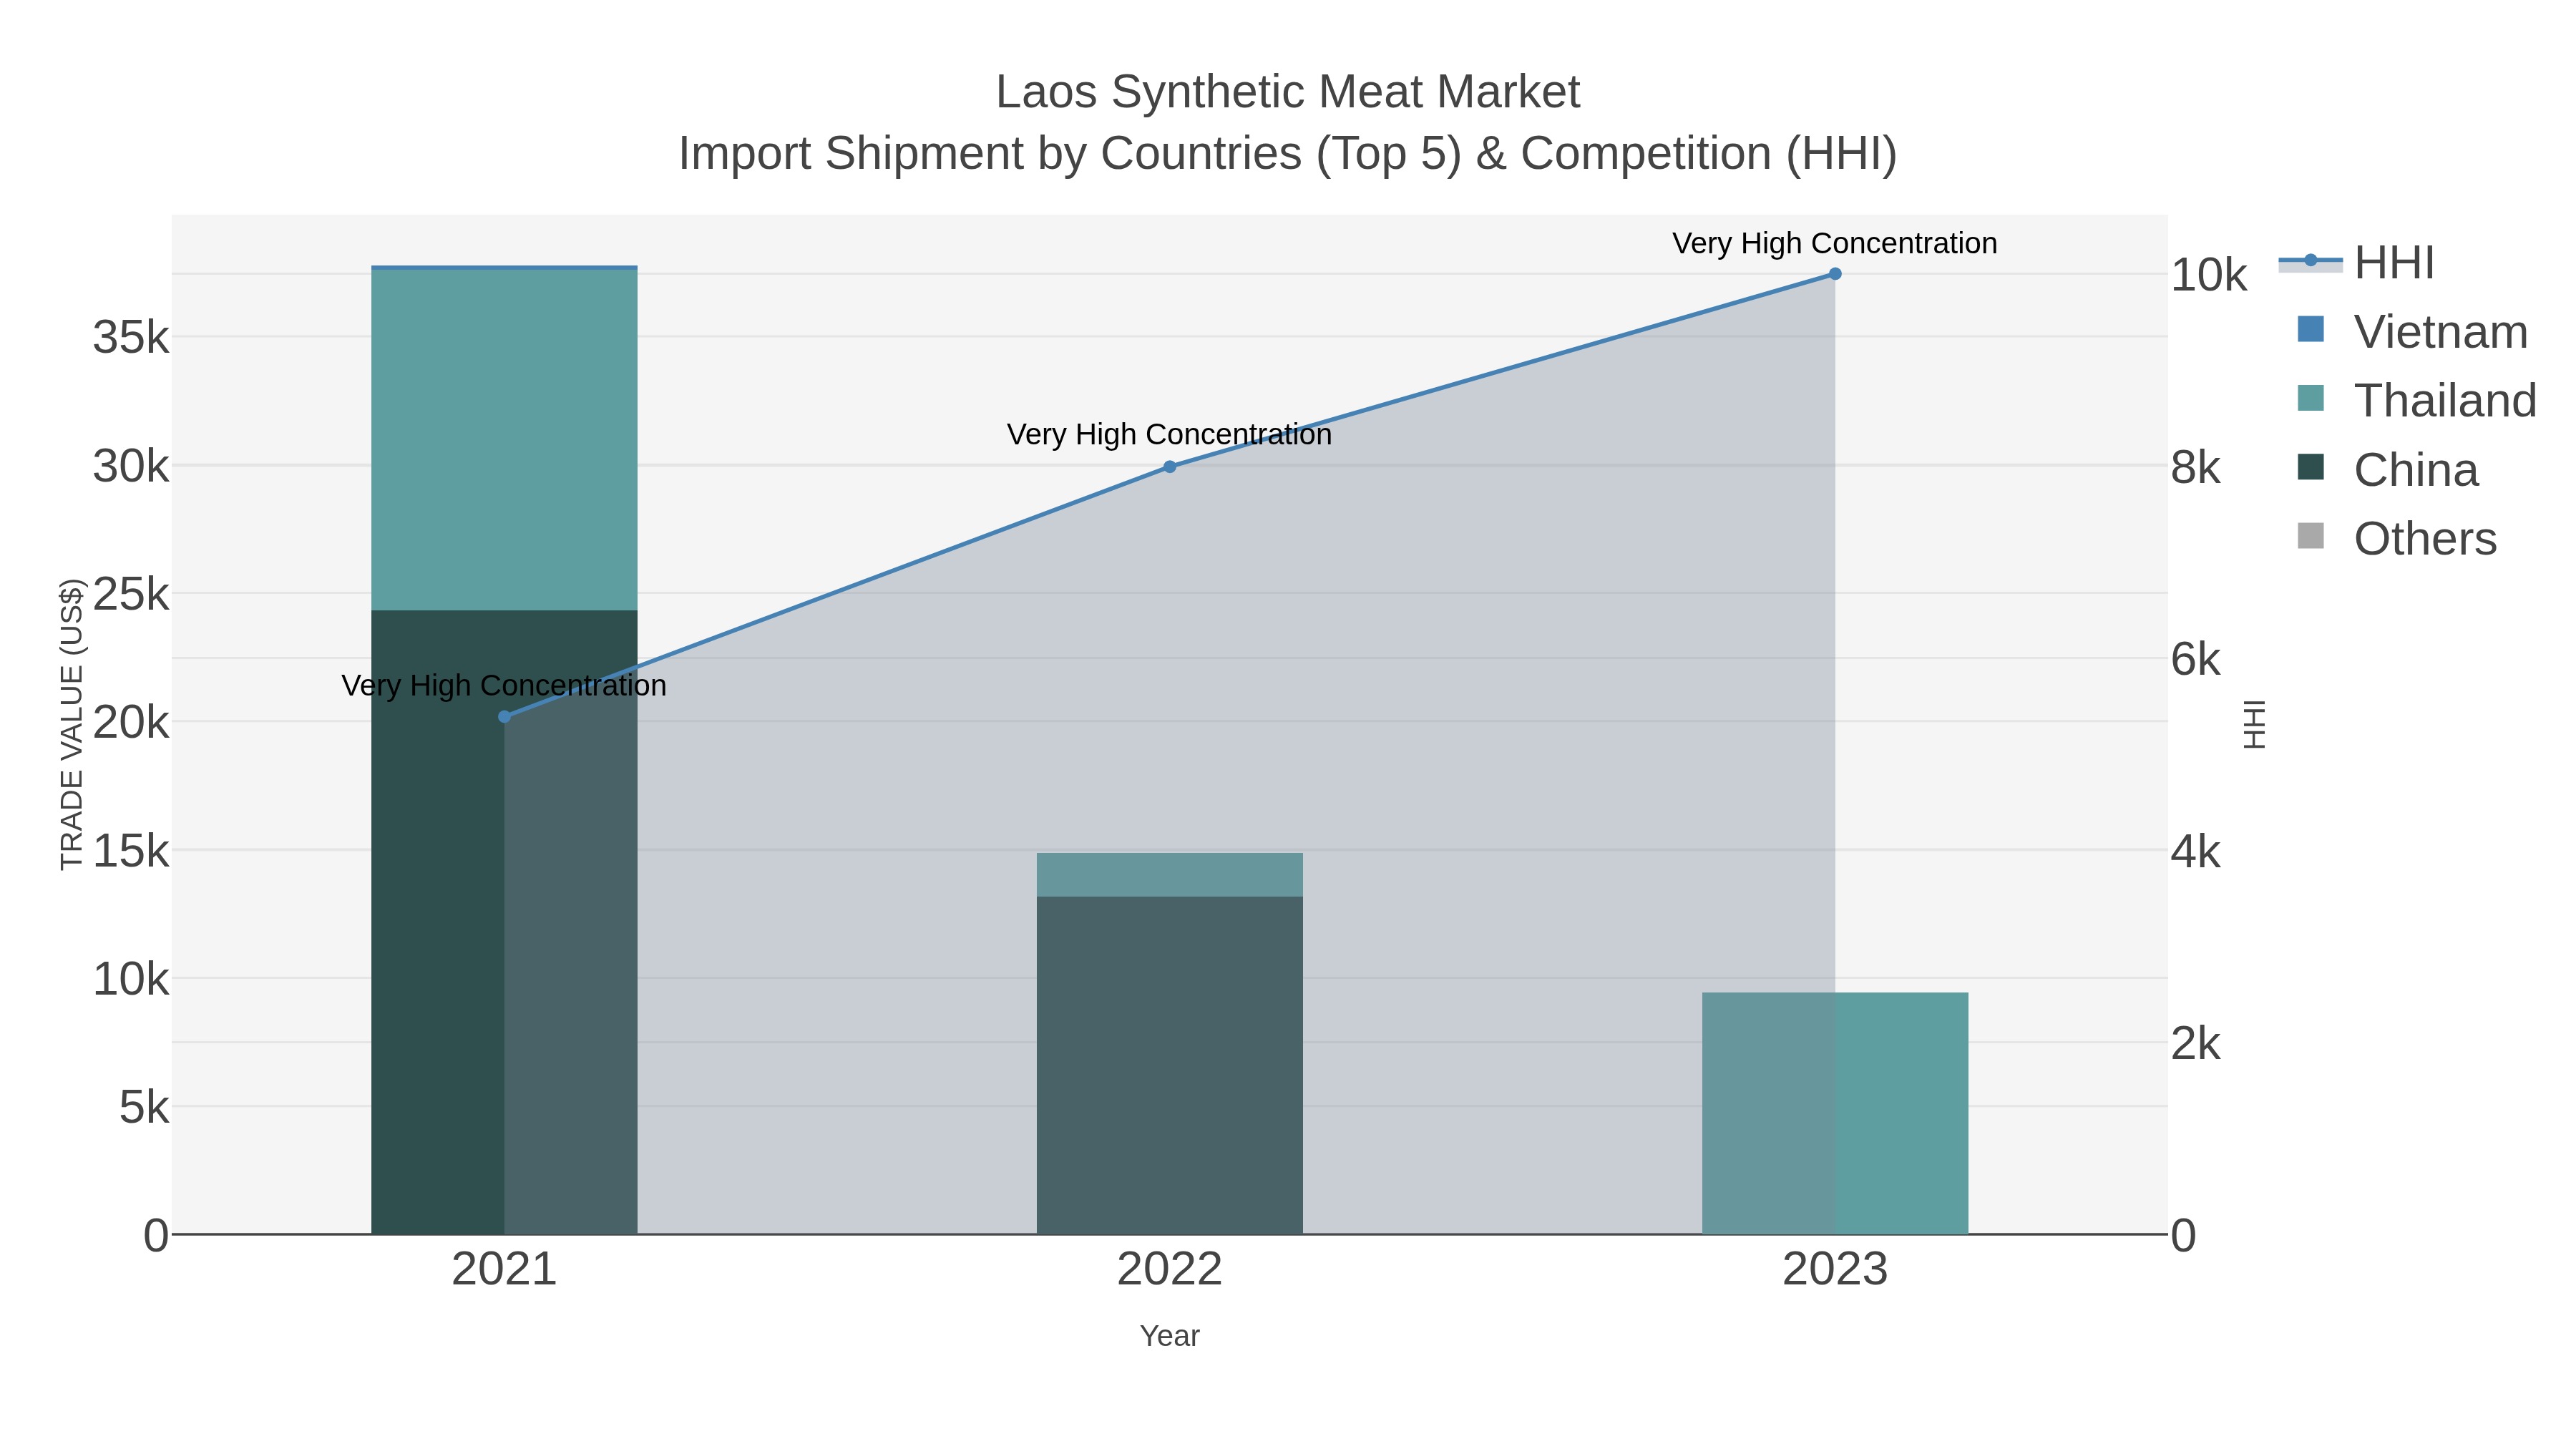Select the 2021 HHI data point marker
The image size is (2576, 1449).
[504, 717]
